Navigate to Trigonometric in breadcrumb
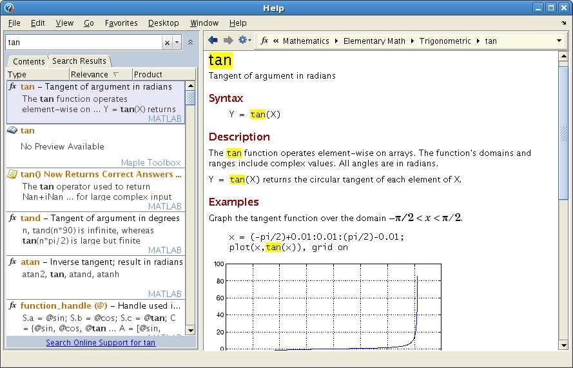The image size is (573, 368). [445, 41]
